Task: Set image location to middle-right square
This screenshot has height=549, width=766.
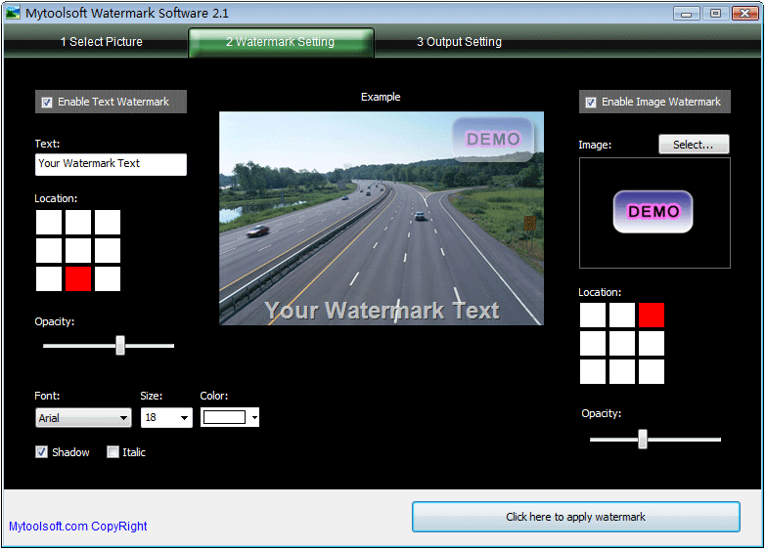Action: click(652, 344)
